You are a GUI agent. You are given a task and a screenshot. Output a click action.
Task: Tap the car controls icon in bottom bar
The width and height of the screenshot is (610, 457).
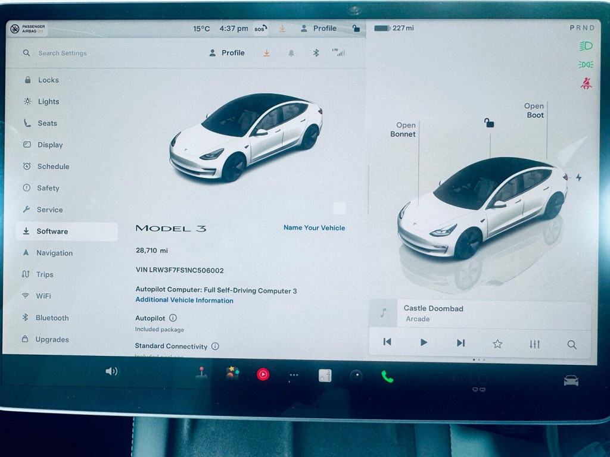571,380
